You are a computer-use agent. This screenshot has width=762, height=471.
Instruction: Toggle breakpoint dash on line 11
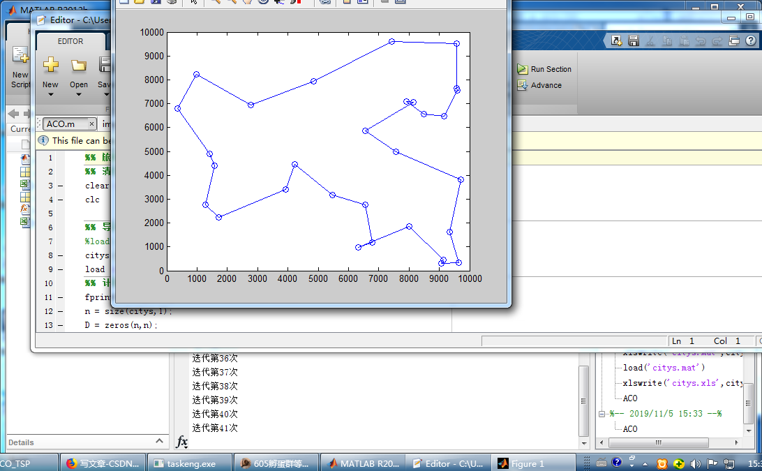tap(60, 297)
